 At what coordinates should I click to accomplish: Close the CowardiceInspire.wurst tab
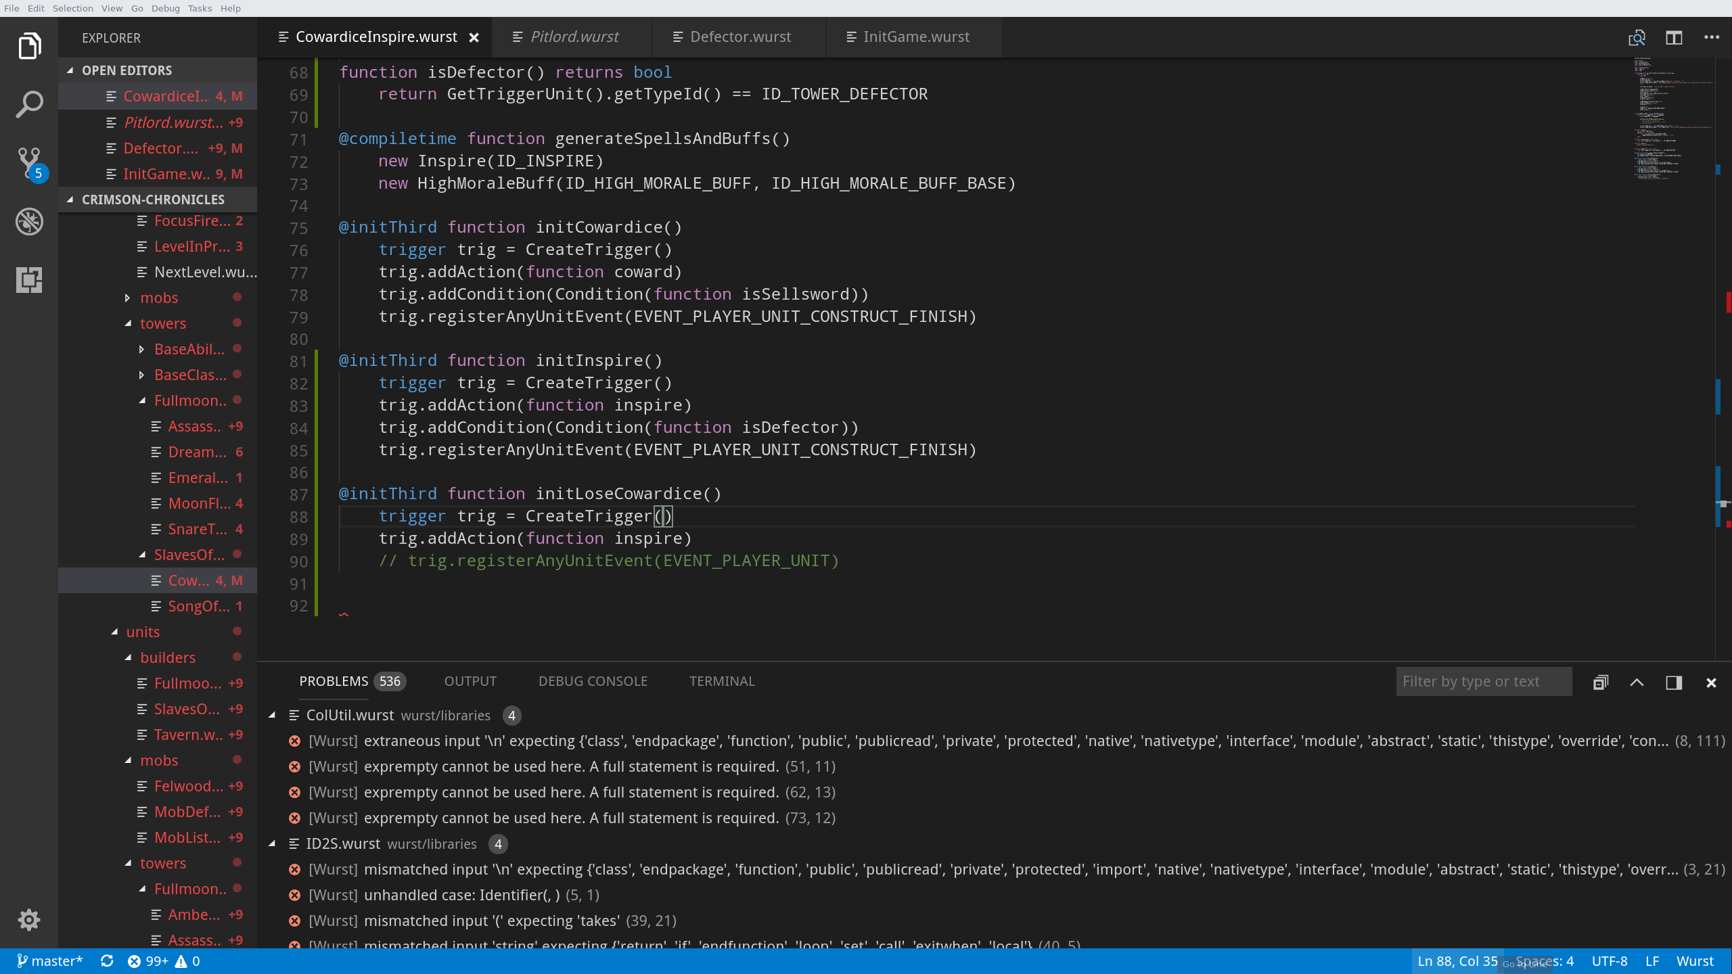click(x=474, y=38)
